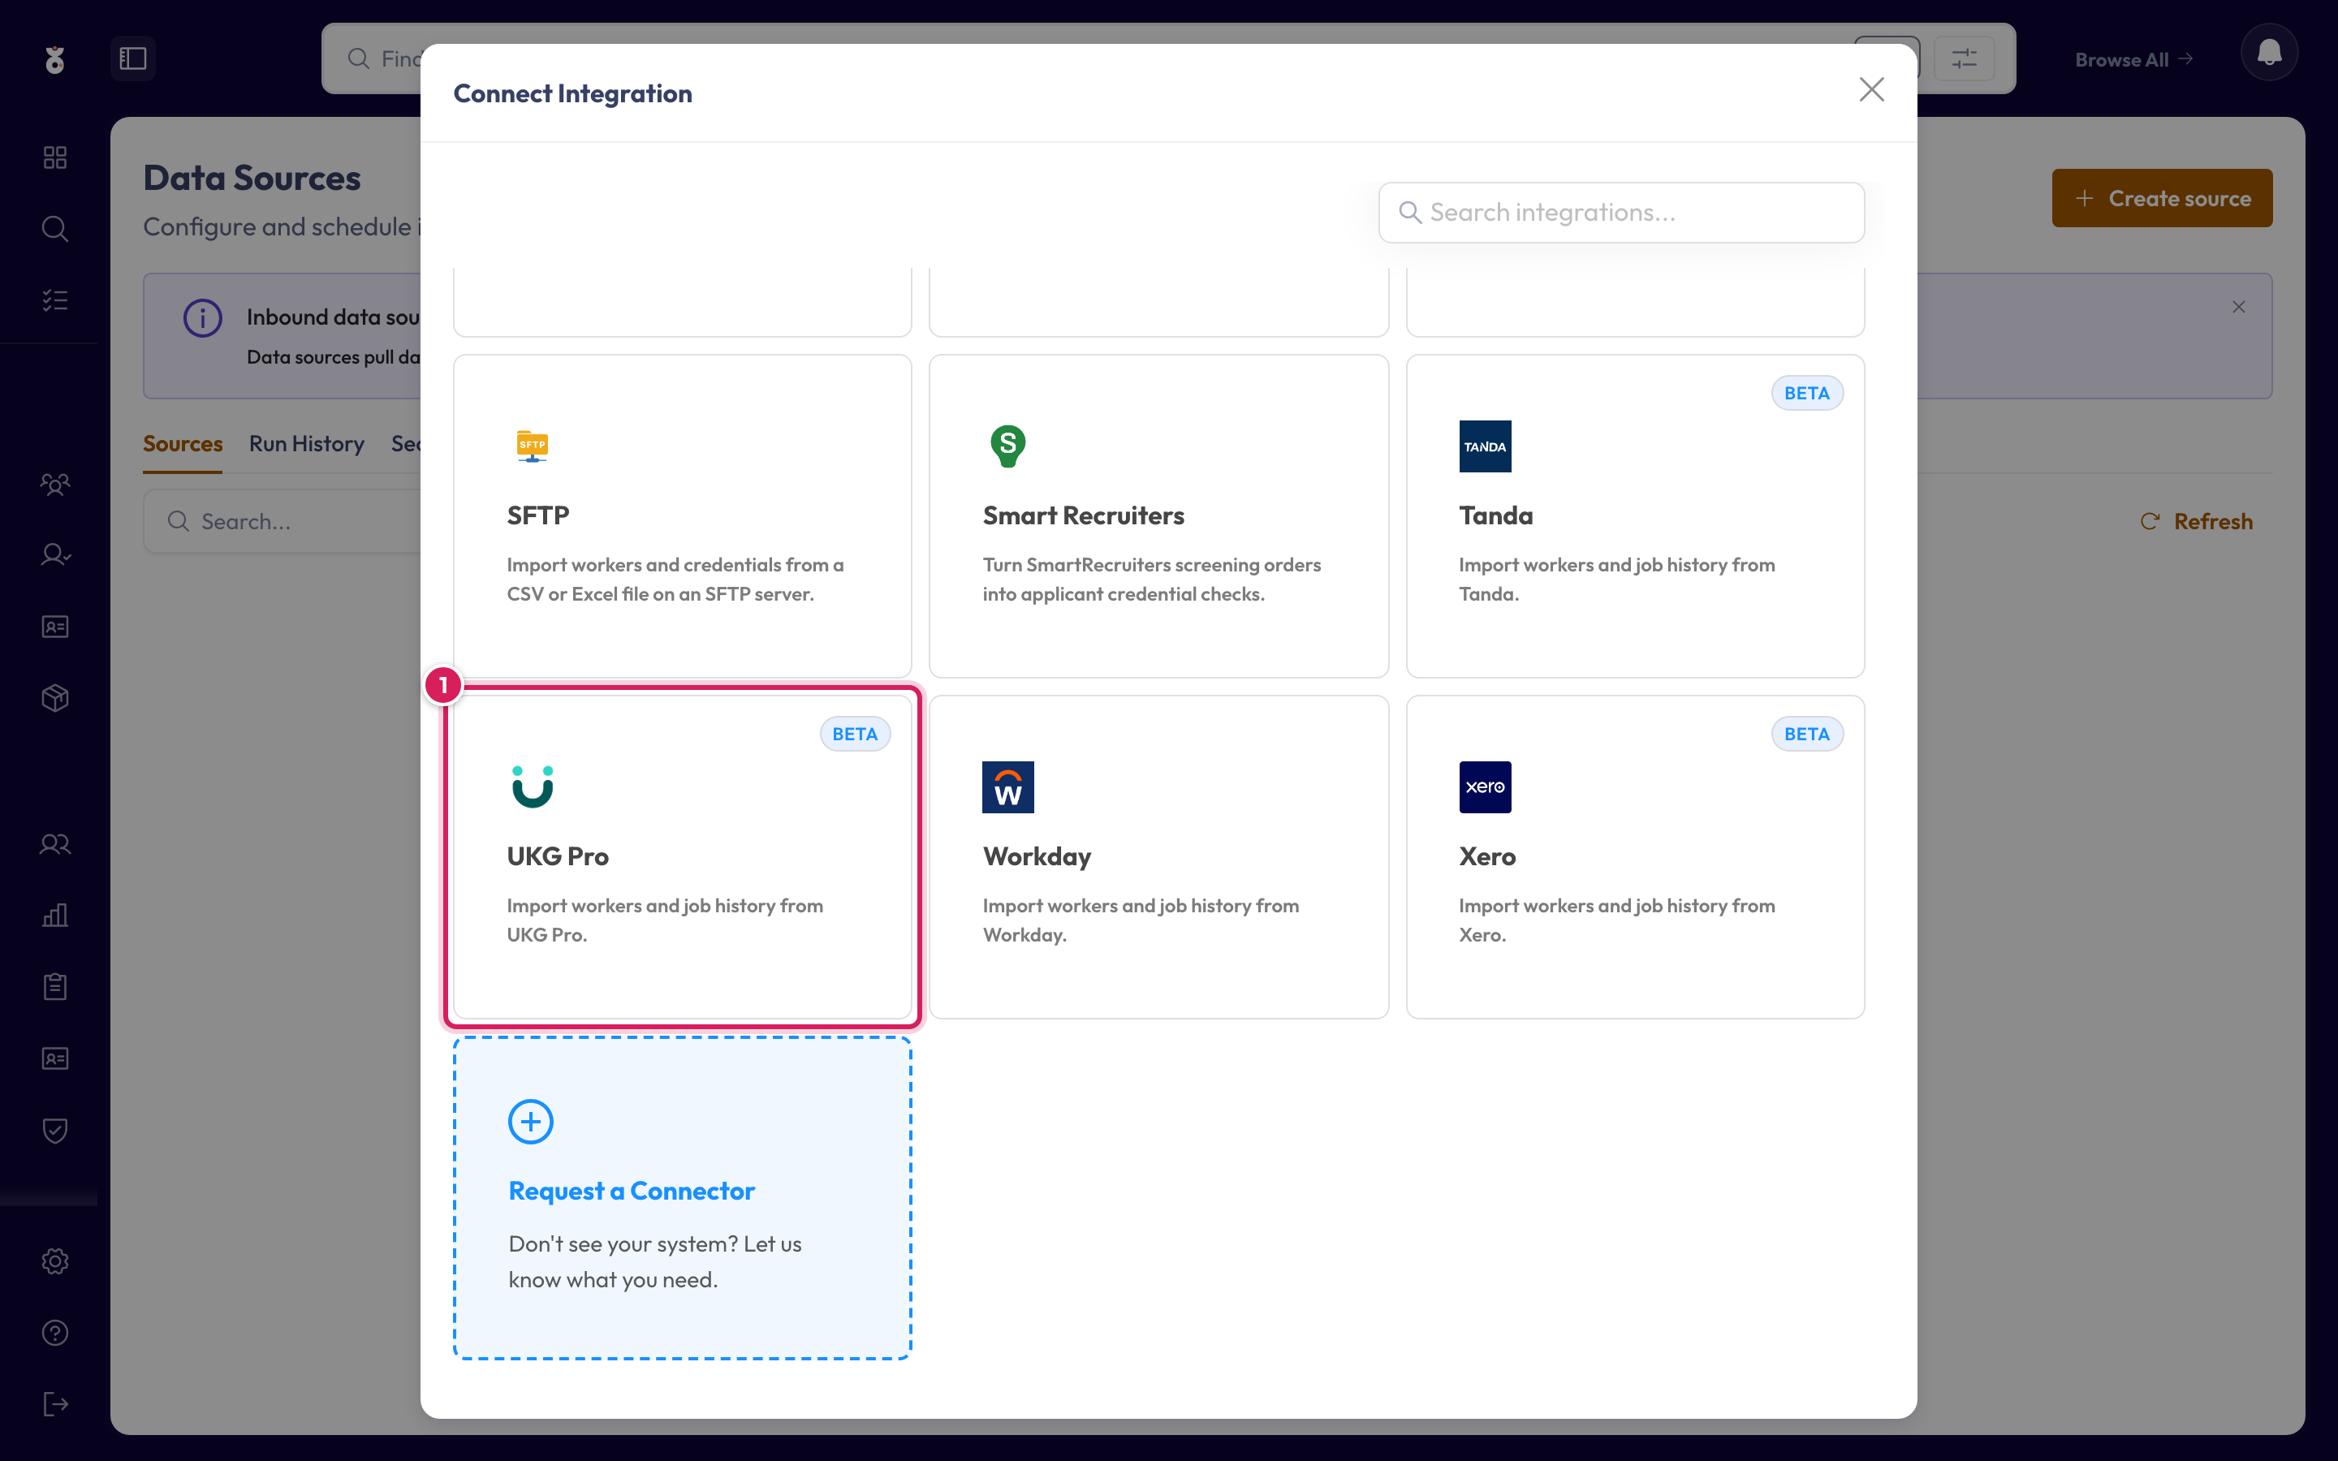Image resolution: width=2338 pixels, height=1461 pixels.
Task: Select the Tanda logo icon
Action: click(1485, 446)
